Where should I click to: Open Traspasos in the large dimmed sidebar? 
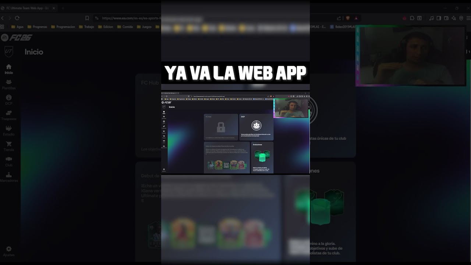[x=8, y=116]
